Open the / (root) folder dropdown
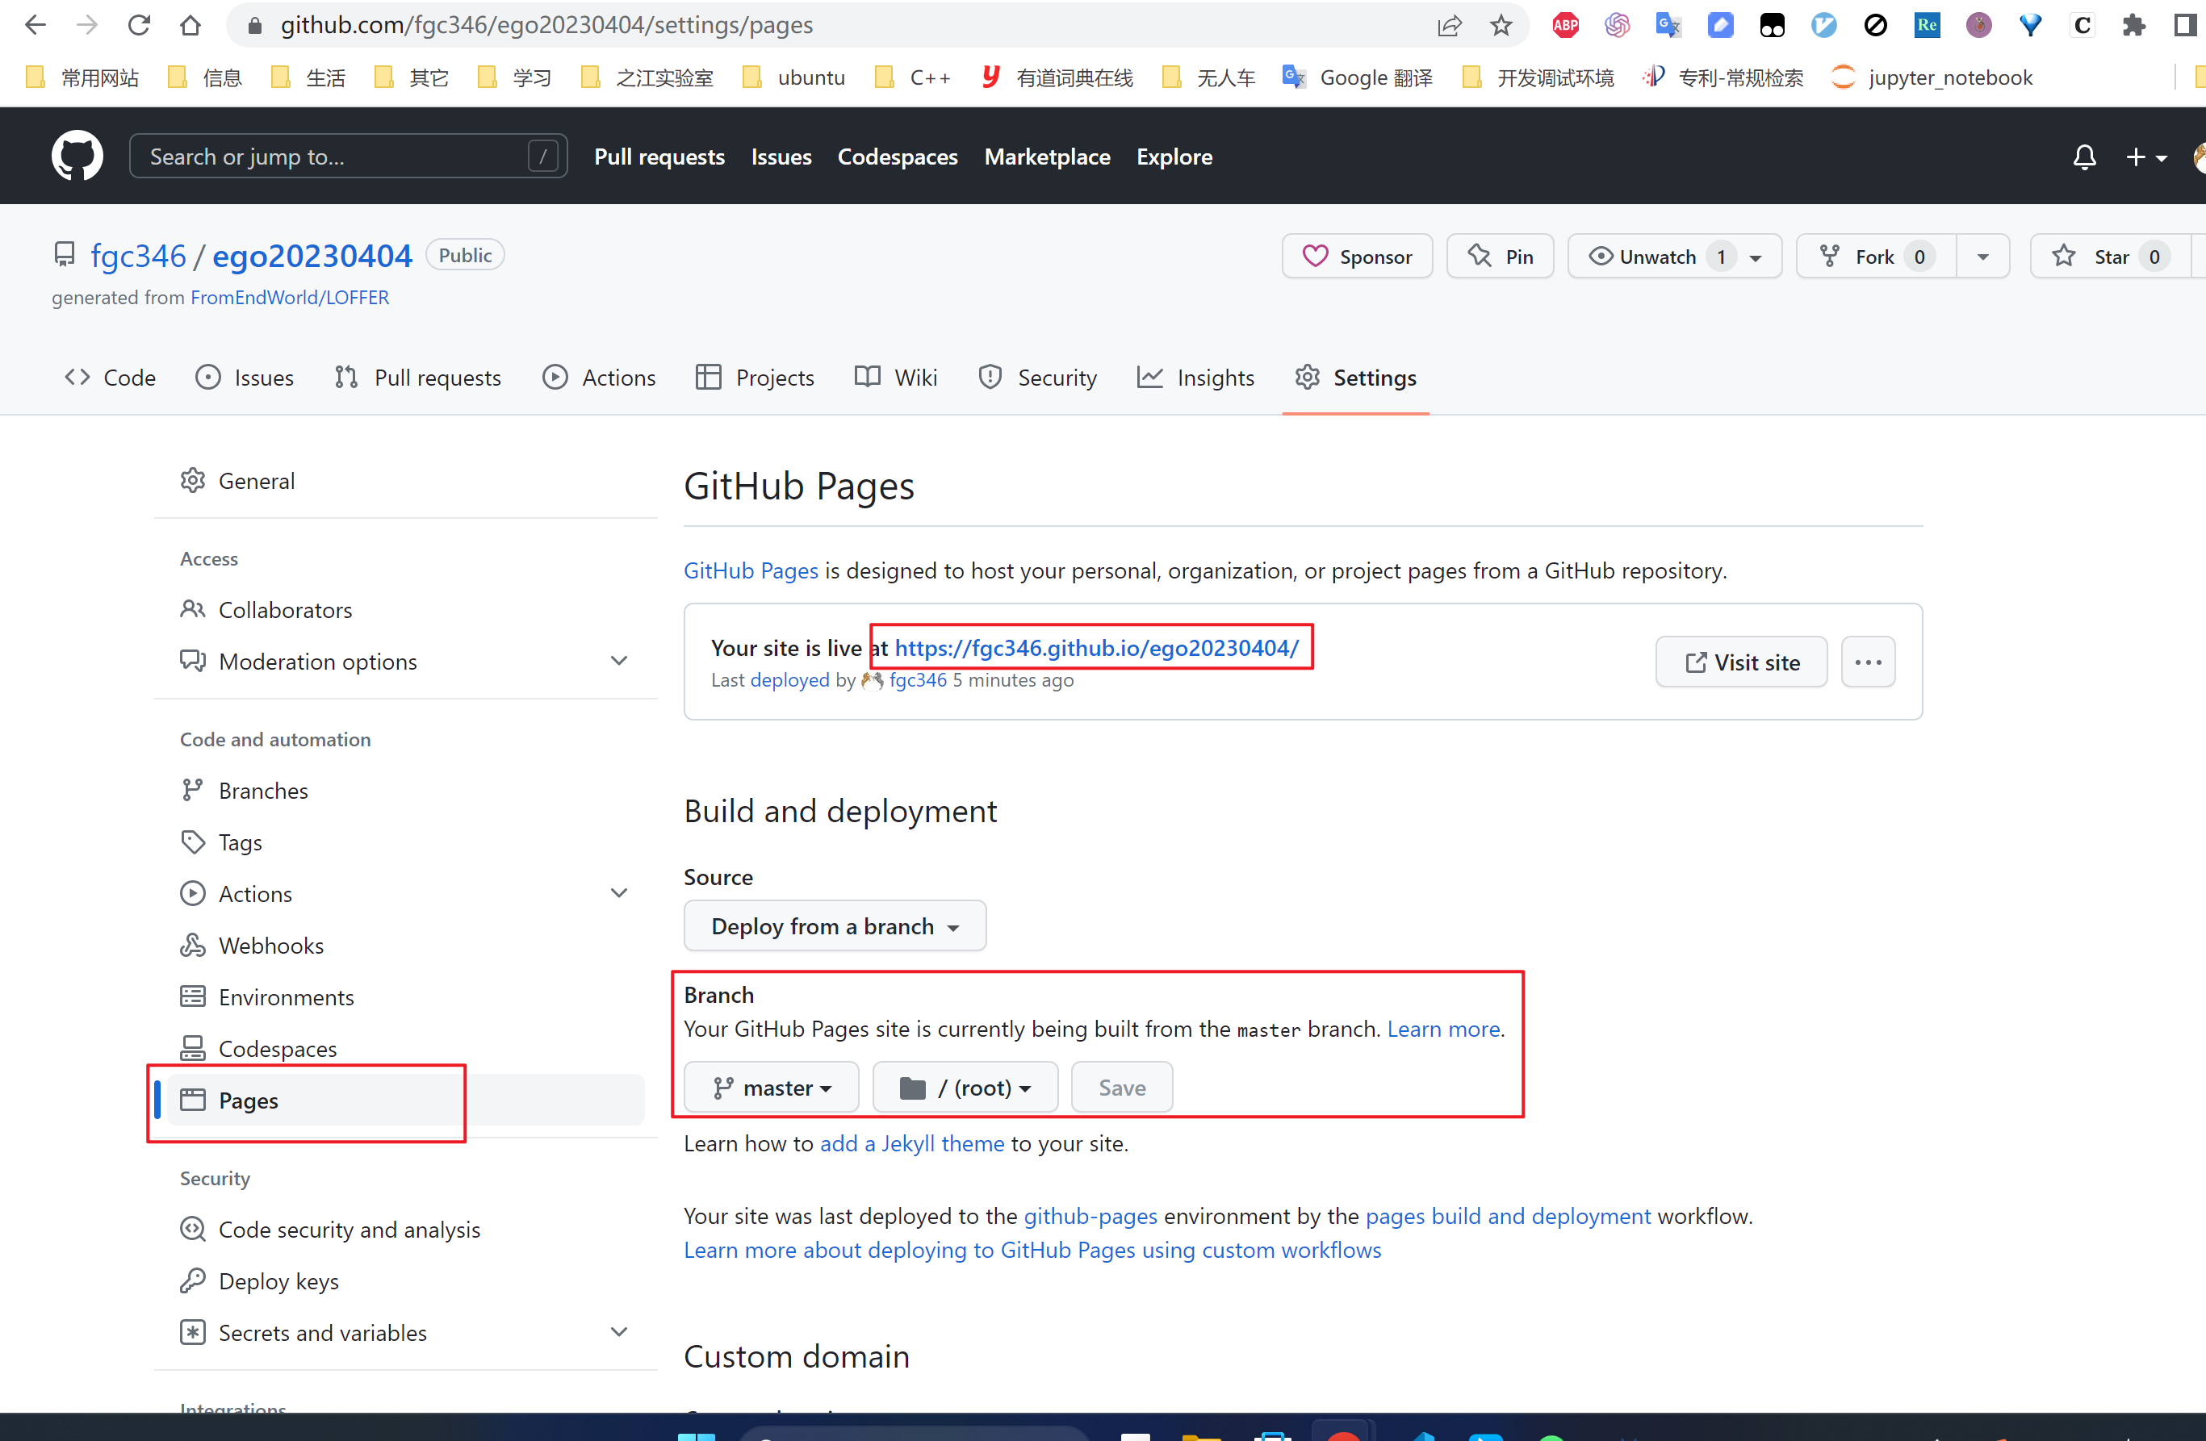Image resolution: width=2206 pixels, height=1441 pixels. (965, 1087)
